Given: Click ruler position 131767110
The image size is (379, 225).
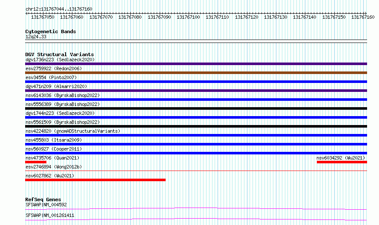Looking at the screenshot, I should click(x=217, y=17).
